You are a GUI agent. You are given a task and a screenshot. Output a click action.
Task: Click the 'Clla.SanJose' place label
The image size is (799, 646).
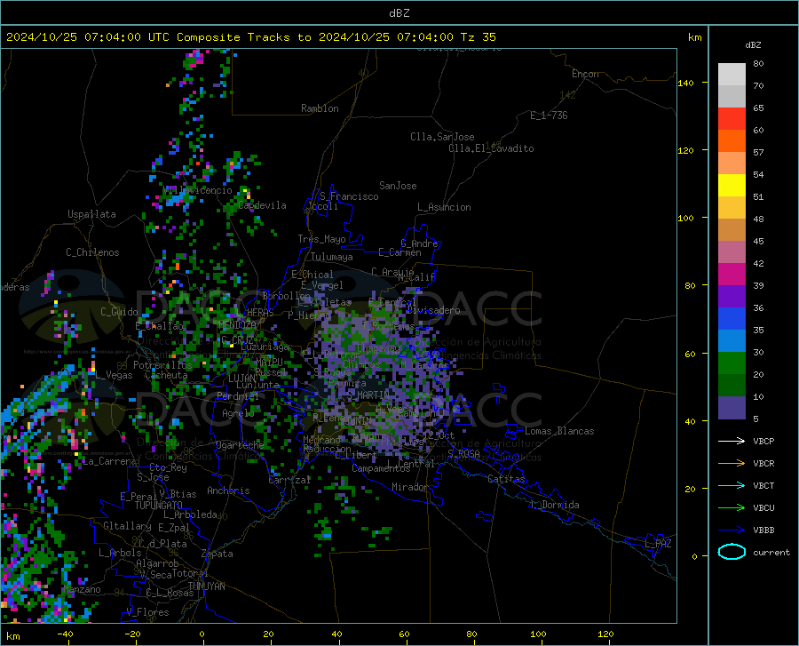click(442, 137)
